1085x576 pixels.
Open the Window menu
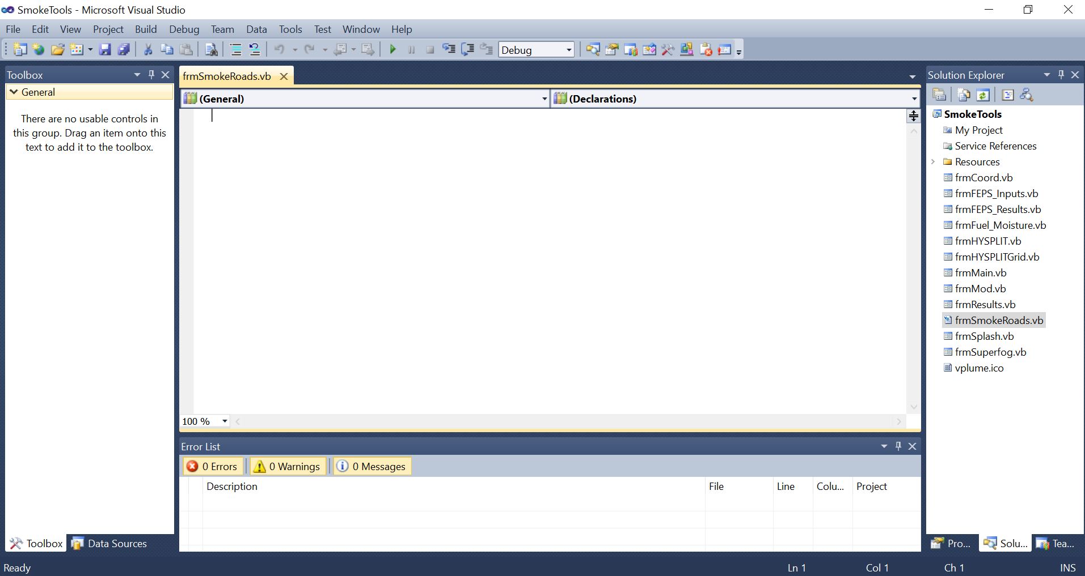361,29
